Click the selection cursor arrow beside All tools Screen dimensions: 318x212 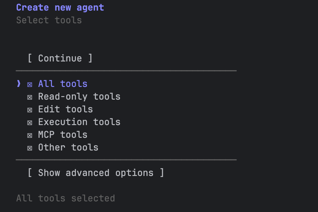coord(19,84)
